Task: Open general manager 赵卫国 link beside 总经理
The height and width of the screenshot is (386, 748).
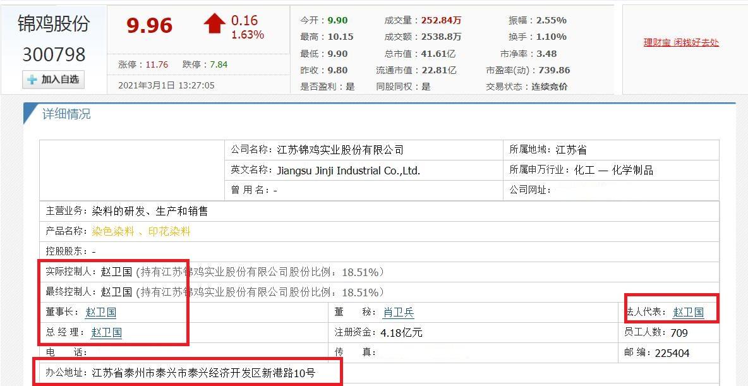Action: [106, 332]
